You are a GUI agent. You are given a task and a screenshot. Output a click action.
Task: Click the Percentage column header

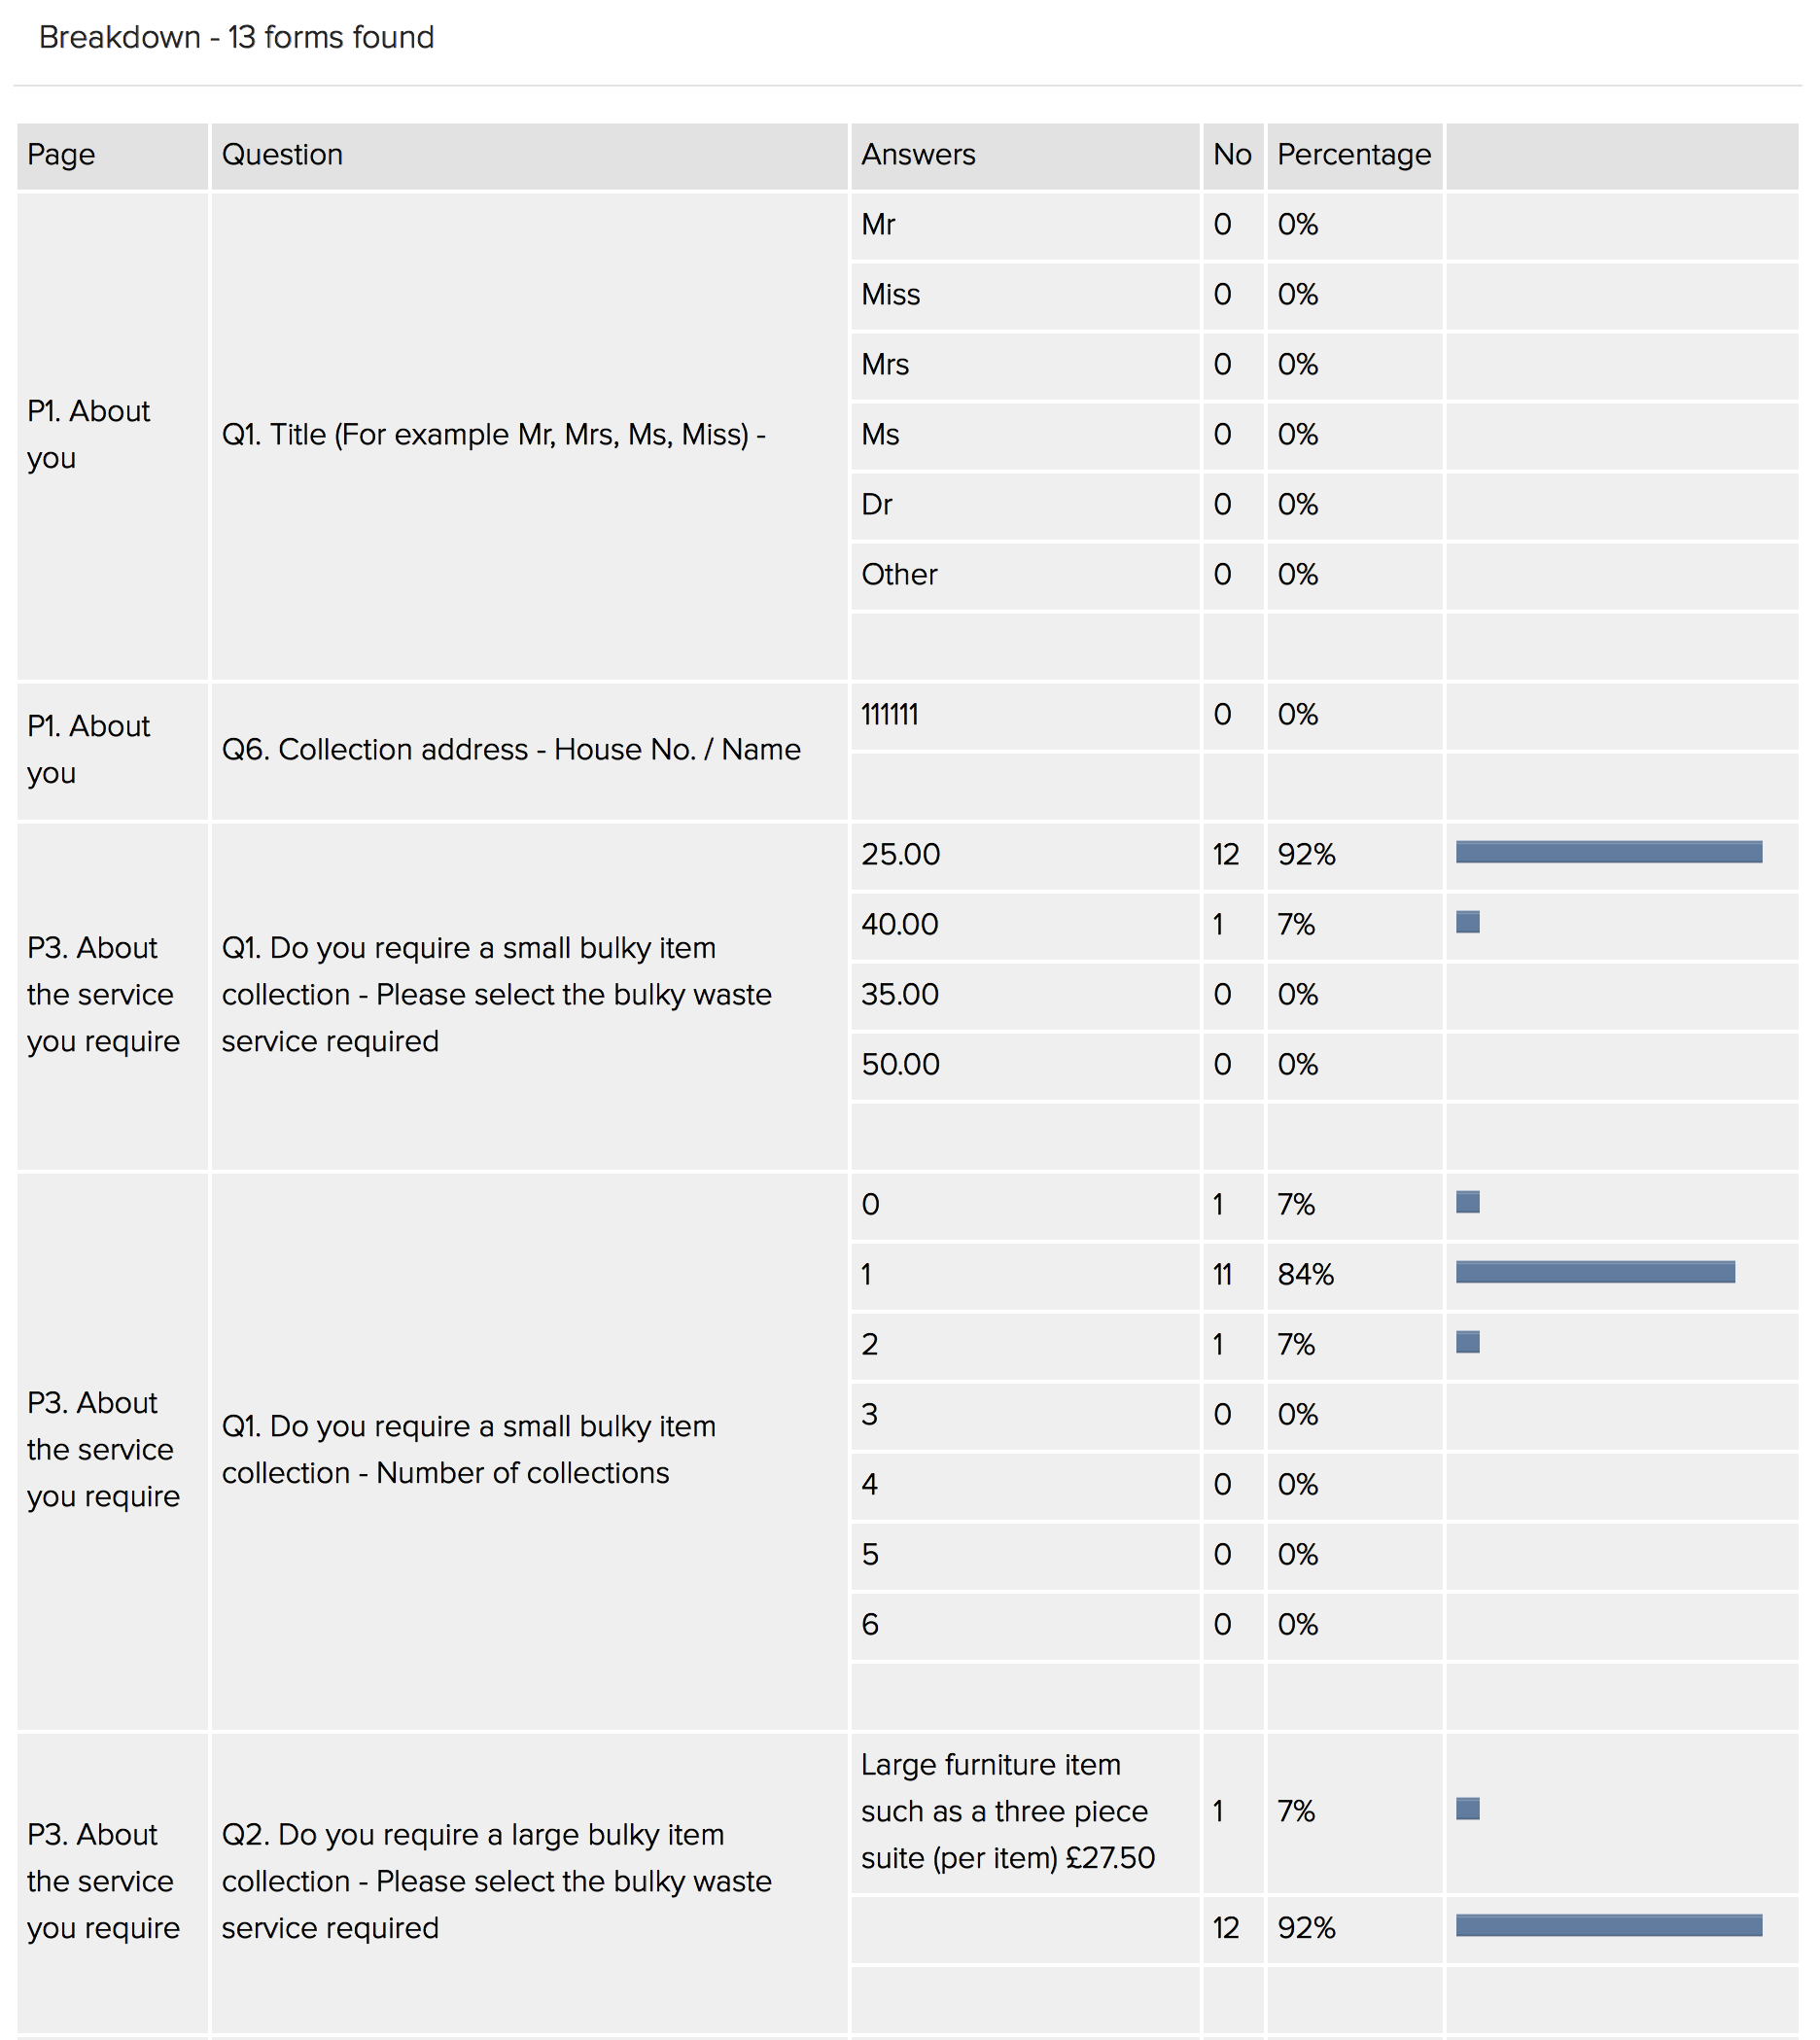click(x=1353, y=154)
